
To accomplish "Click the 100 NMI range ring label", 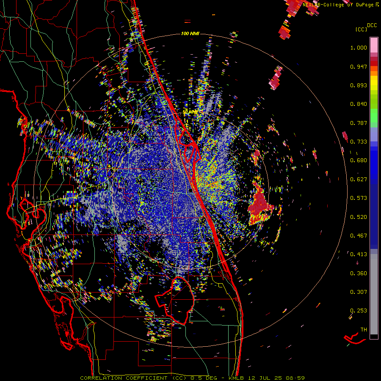I will click(x=190, y=33).
